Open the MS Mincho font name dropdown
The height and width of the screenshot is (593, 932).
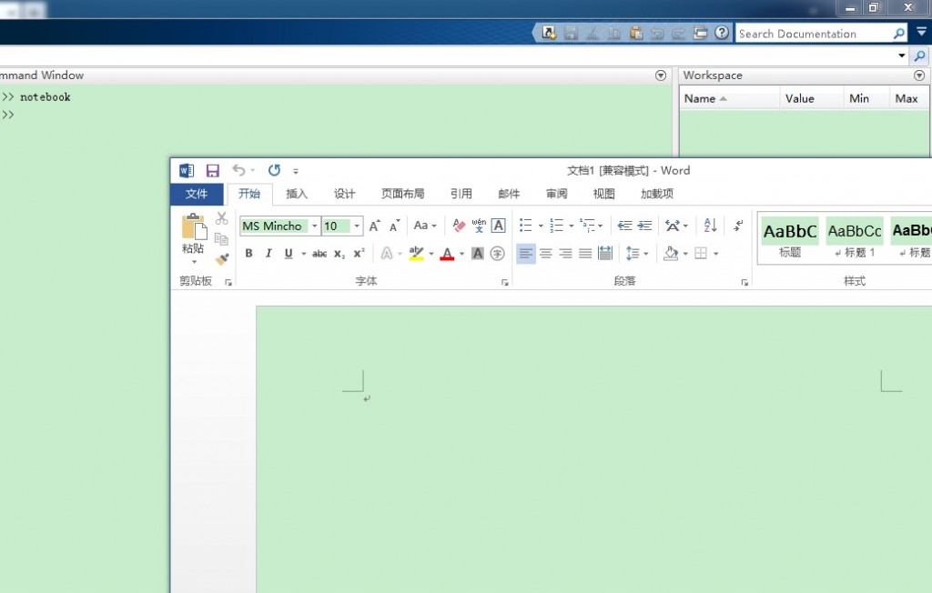click(314, 226)
